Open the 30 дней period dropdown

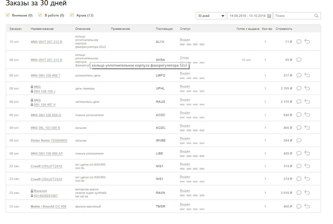pos(211,16)
